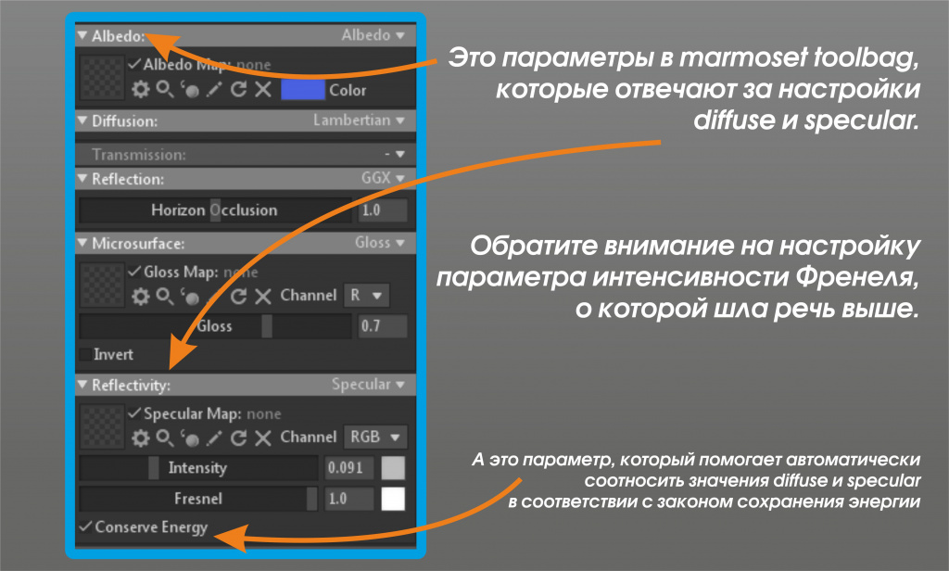Open Gloss Map settings gear icon
Viewport: 949px width, 571px height.
click(141, 296)
